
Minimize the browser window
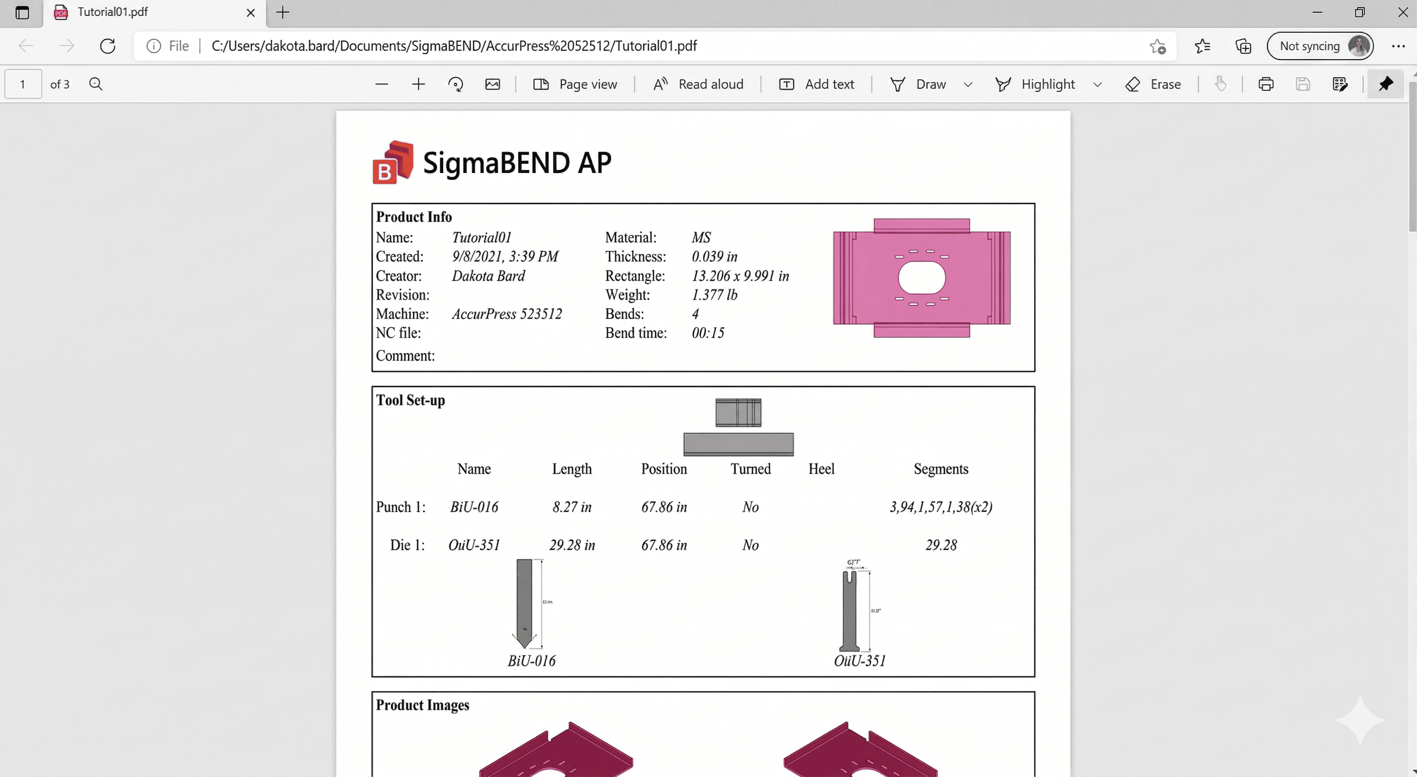coord(1317,12)
